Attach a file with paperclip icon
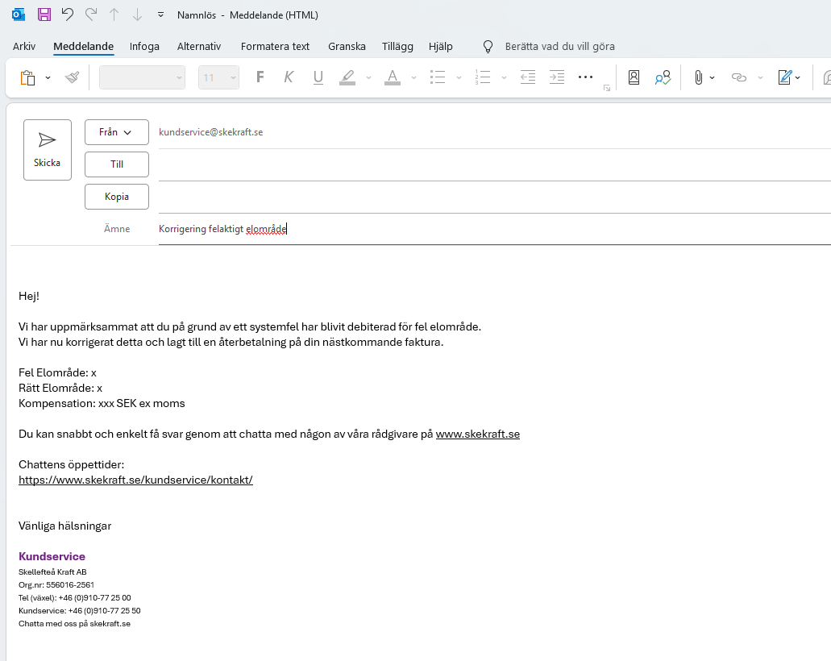831x661 pixels. click(698, 77)
